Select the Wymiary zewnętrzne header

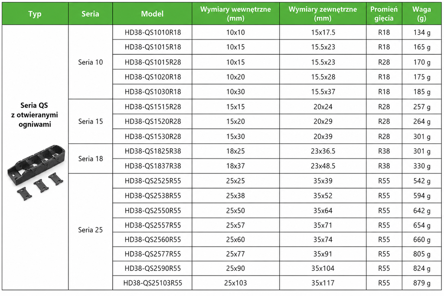(x=323, y=13)
